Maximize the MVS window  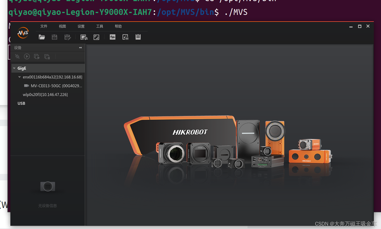(x=360, y=26)
